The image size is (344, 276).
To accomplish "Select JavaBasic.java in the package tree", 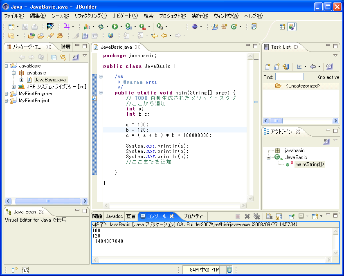I will point(50,80).
